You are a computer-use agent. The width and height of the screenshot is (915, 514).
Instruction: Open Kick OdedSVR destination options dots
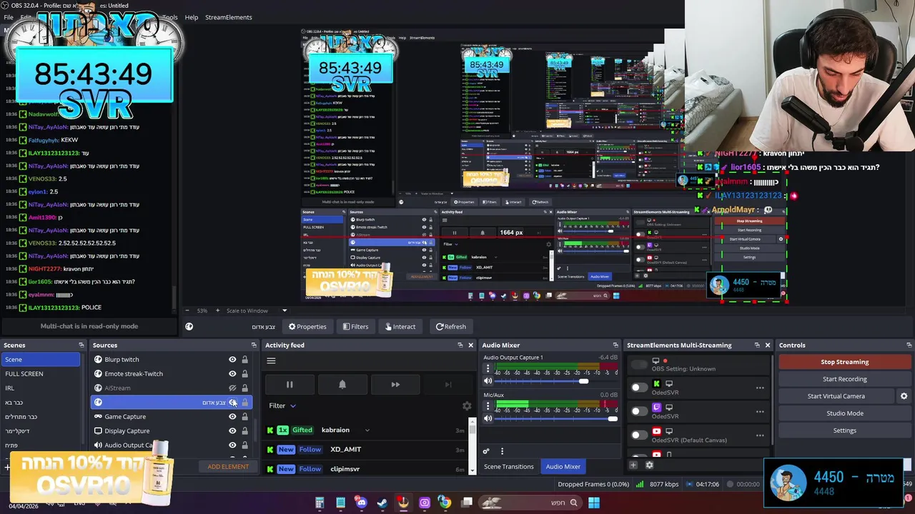(760, 388)
